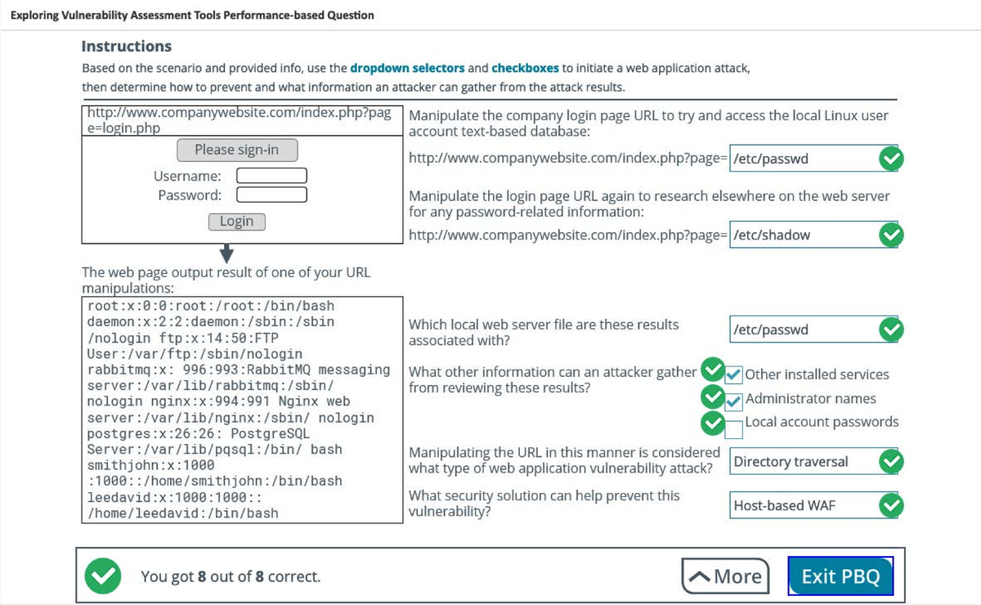Click the green score checkmark near results text
The height and width of the screenshot is (605, 981).
[103, 576]
